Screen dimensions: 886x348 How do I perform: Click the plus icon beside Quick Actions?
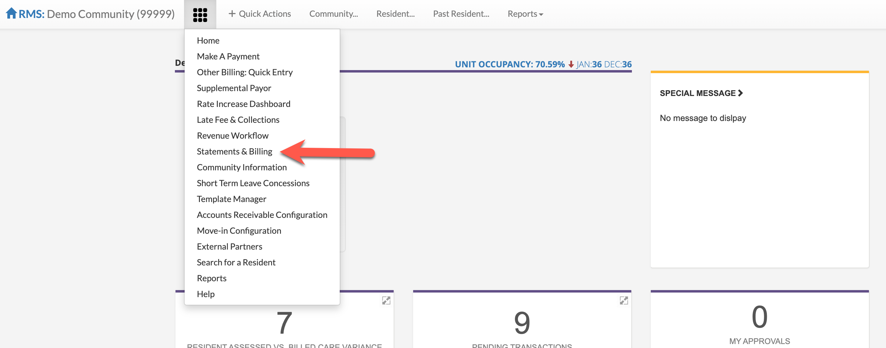(x=232, y=14)
